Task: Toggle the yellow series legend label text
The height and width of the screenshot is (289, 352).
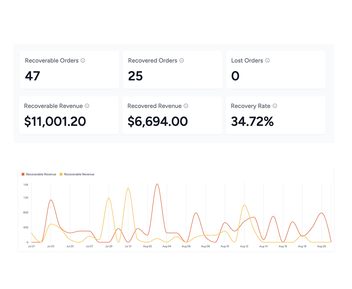Action: point(79,174)
